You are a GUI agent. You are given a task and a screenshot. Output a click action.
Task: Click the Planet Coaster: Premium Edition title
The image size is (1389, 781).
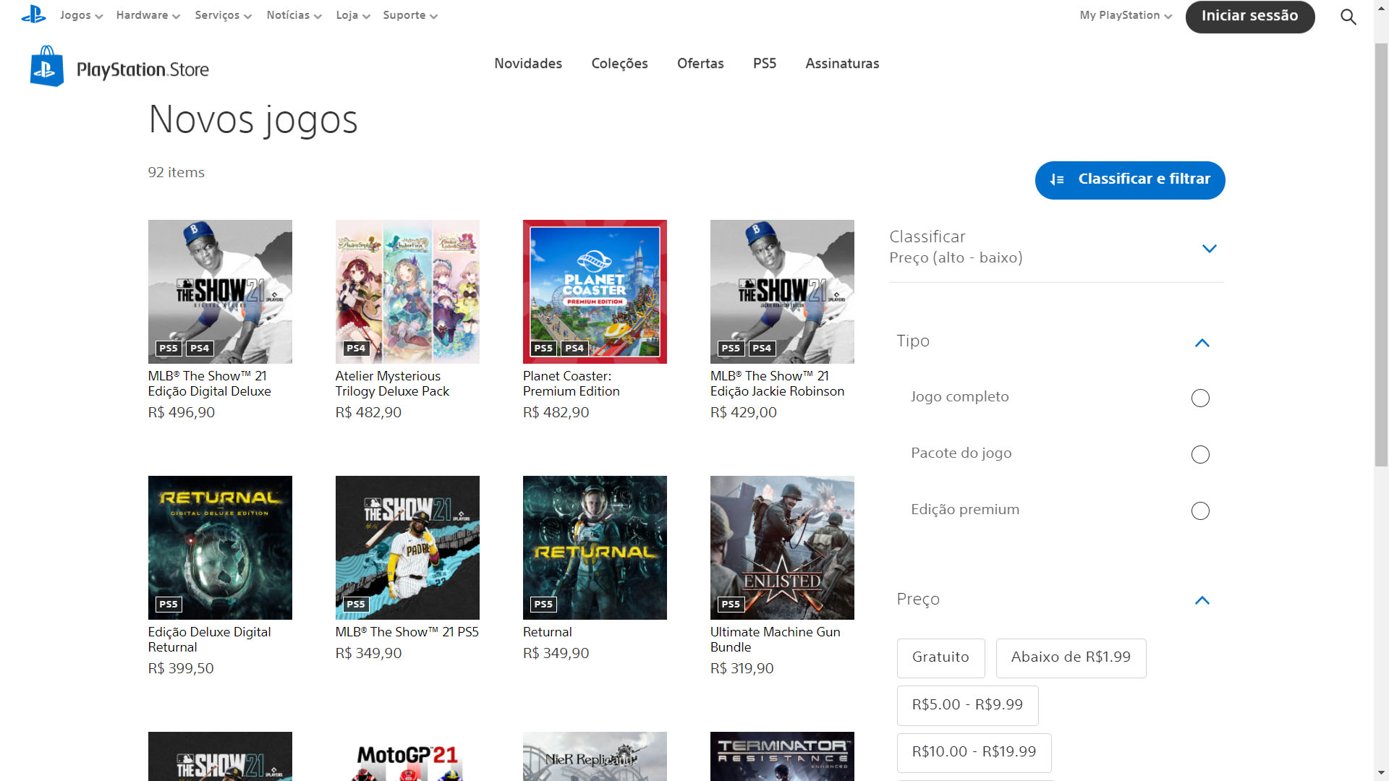571,384
